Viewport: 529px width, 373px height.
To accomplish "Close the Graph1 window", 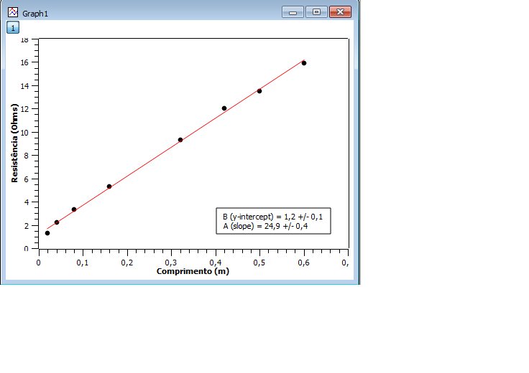I will pyautogui.click(x=340, y=12).
